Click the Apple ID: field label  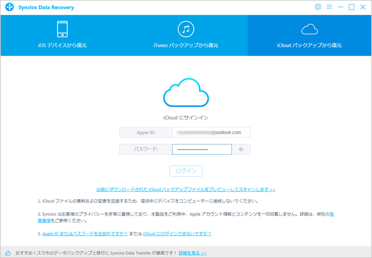click(146, 132)
